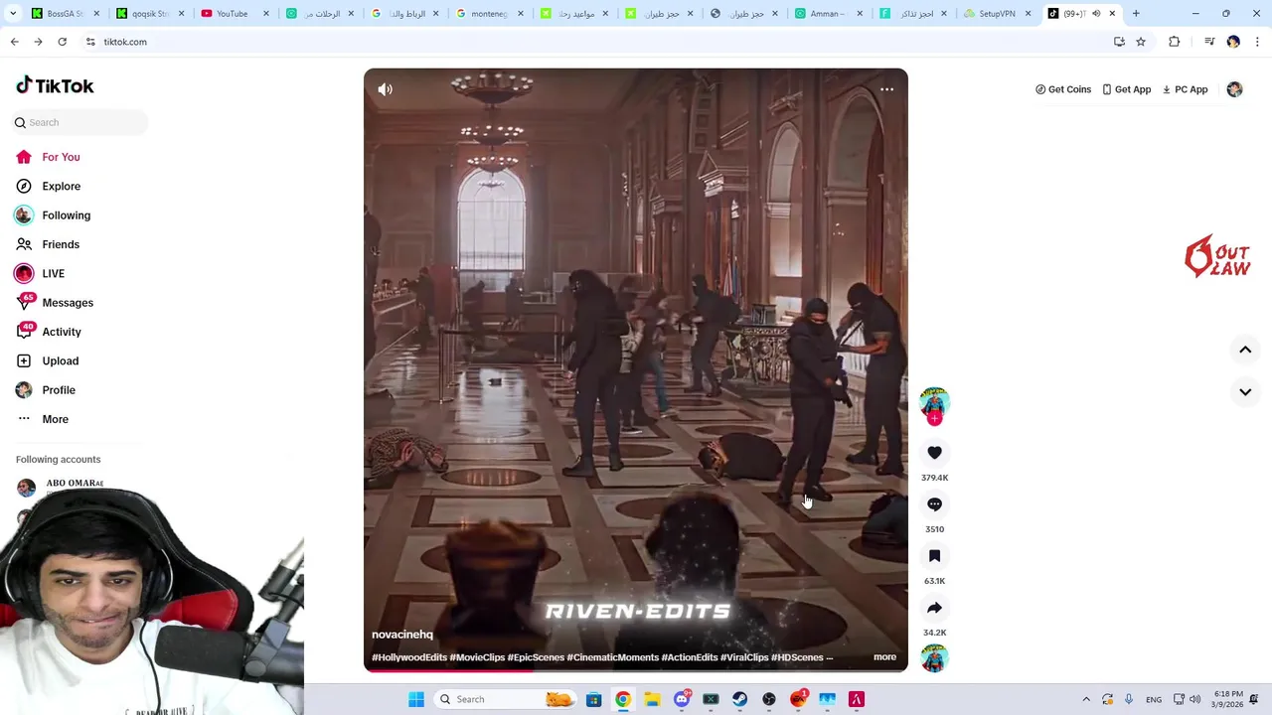The height and width of the screenshot is (715, 1272).
Task: Open the Chrome extensions puzzle icon
Action: click(1175, 42)
